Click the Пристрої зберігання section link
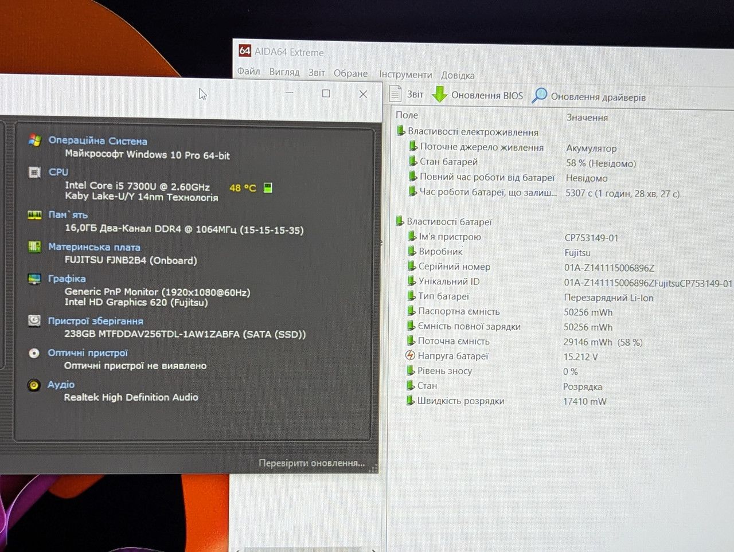734x552 pixels. click(x=95, y=321)
